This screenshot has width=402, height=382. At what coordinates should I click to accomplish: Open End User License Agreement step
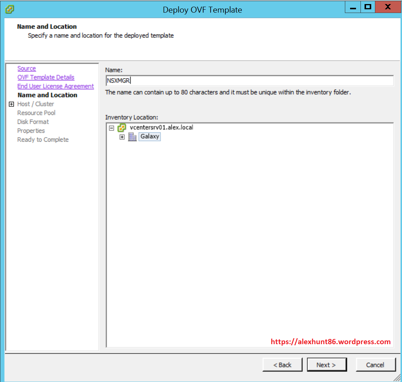[56, 86]
